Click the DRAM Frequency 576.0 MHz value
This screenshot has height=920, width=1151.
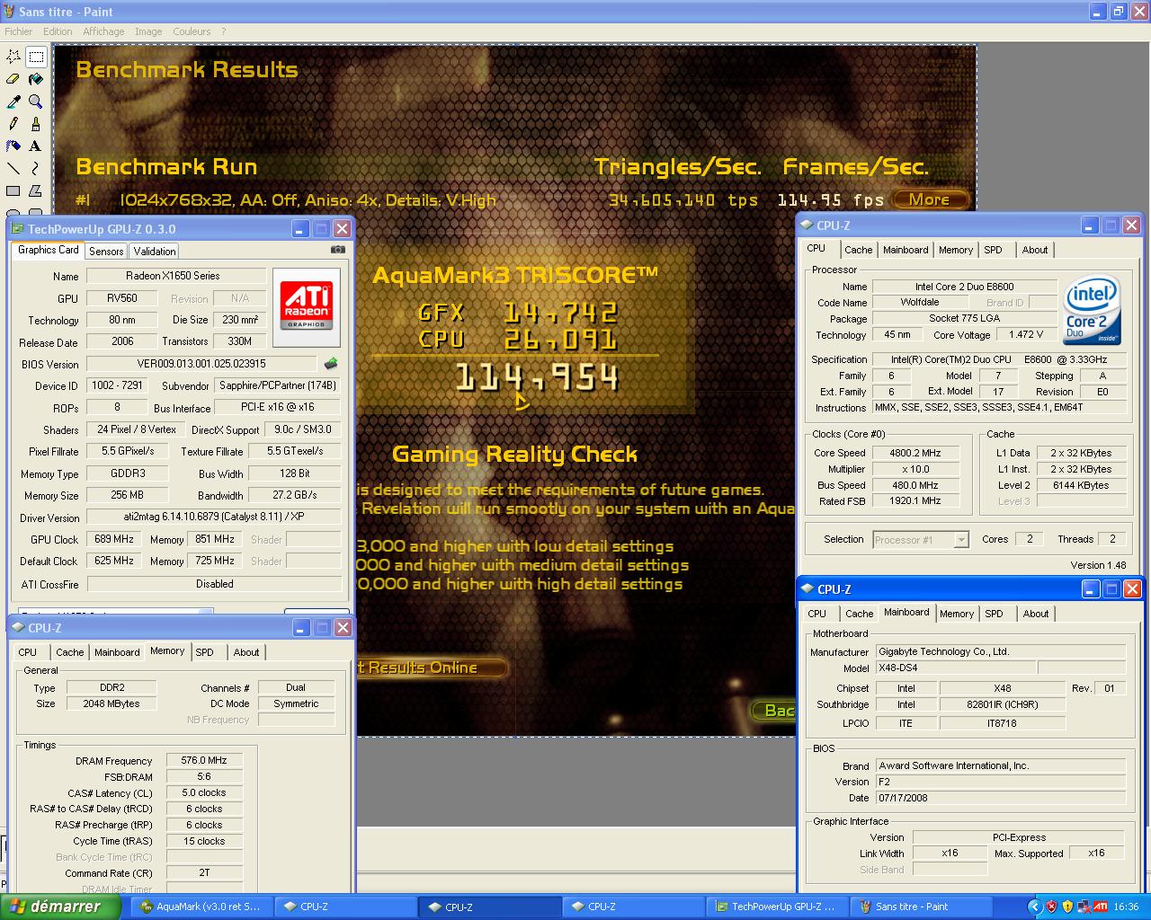click(x=204, y=760)
